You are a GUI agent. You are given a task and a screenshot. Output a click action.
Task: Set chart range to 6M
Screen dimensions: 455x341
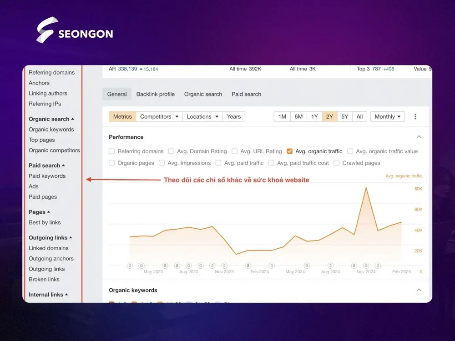[x=298, y=116]
